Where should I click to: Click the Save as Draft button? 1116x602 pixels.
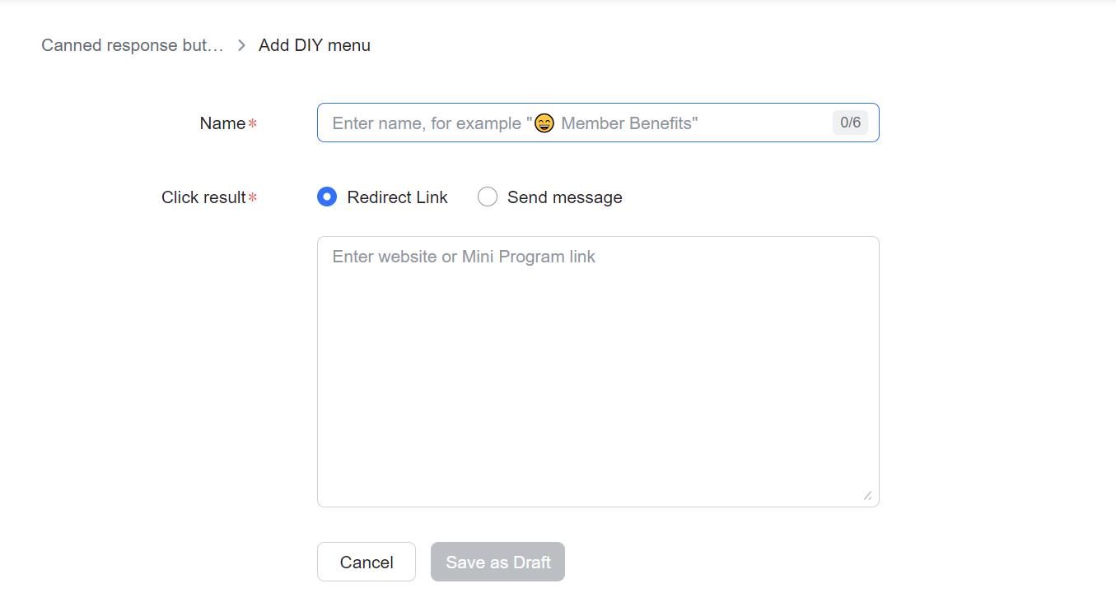(497, 562)
